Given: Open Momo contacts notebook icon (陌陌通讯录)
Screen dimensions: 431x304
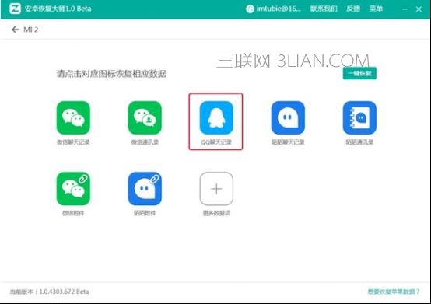Looking at the screenshot, I should tap(359, 117).
